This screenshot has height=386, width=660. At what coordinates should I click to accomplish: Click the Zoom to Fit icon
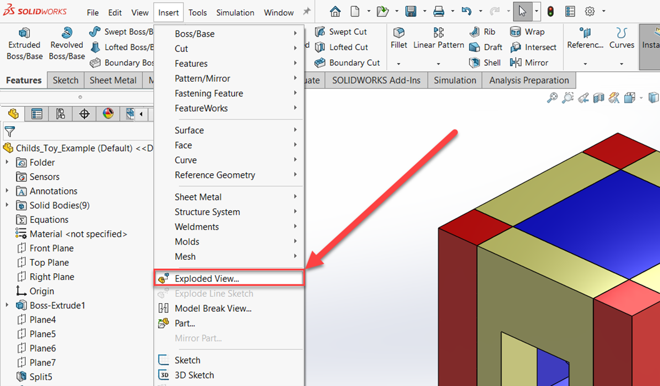coord(552,97)
